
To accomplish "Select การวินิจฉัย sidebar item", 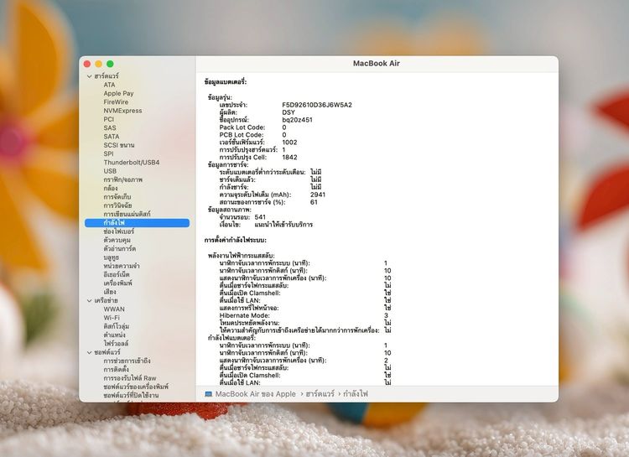I will pos(117,205).
